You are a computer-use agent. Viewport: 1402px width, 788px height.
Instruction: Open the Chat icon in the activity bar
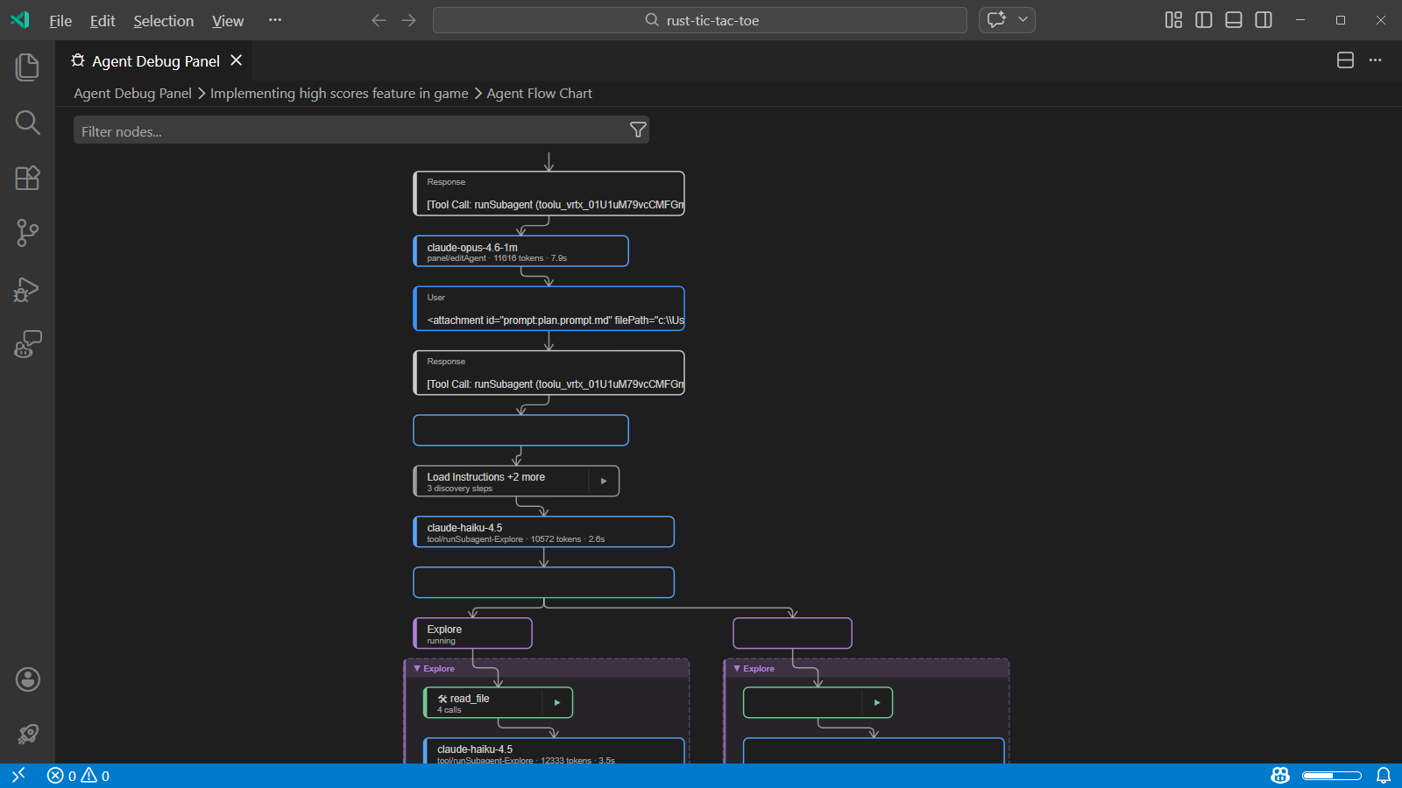26,344
